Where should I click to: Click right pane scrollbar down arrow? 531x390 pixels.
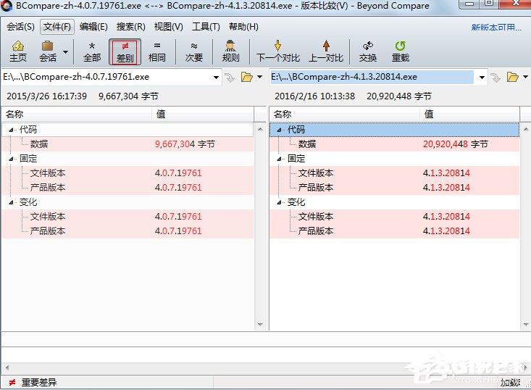pos(526,325)
